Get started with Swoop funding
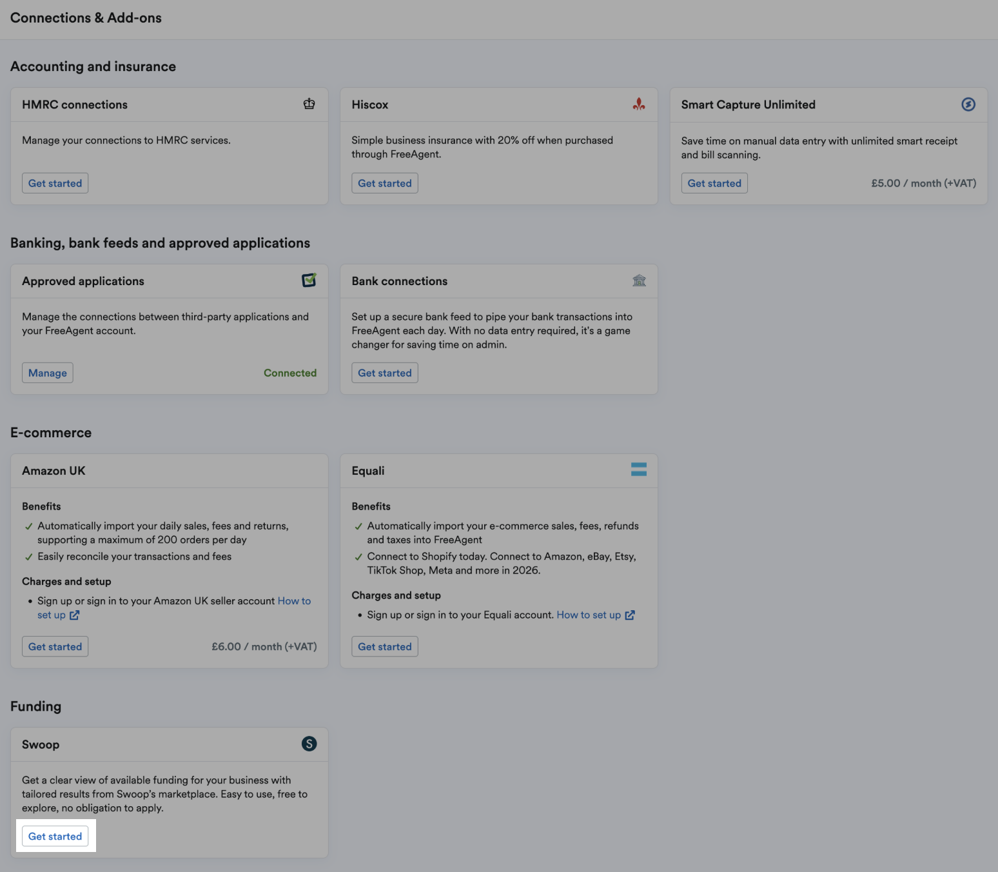Viewport: 998px width, 872px height. pyautogui.click(x=55, y=836)
